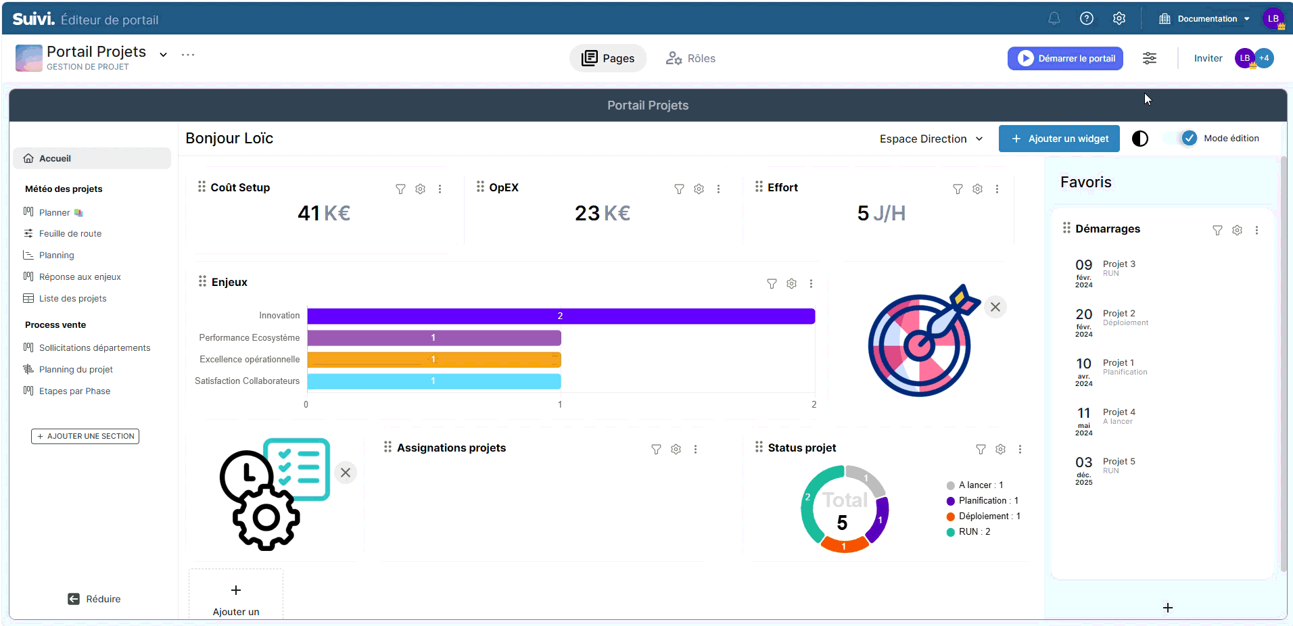Open Feuille de route in sidebar
The height and width of the screenshot is (626, 1293).
[x=70, y=234]
